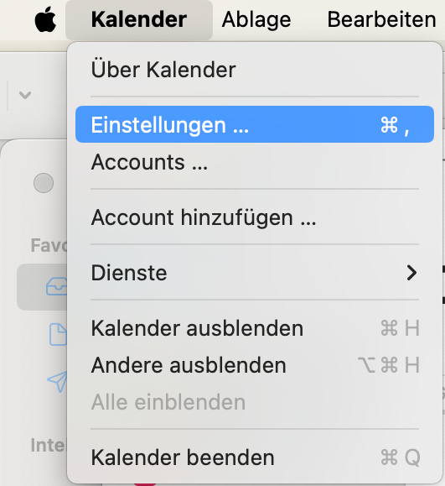
Task: Click the gray circle window button
Action: coord(44,183)
